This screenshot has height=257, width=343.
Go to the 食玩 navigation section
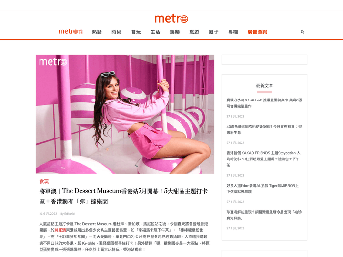pyautogui.click(x=136, y=32)
